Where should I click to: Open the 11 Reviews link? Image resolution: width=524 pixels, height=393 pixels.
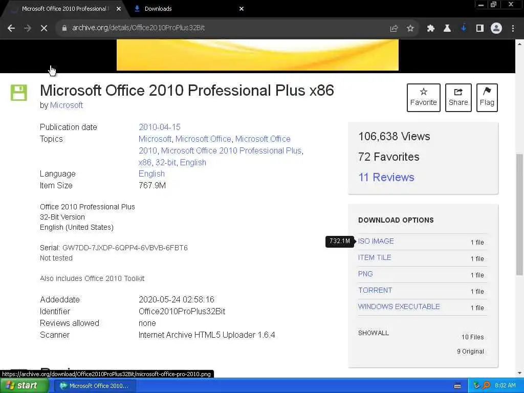(386, 177)
